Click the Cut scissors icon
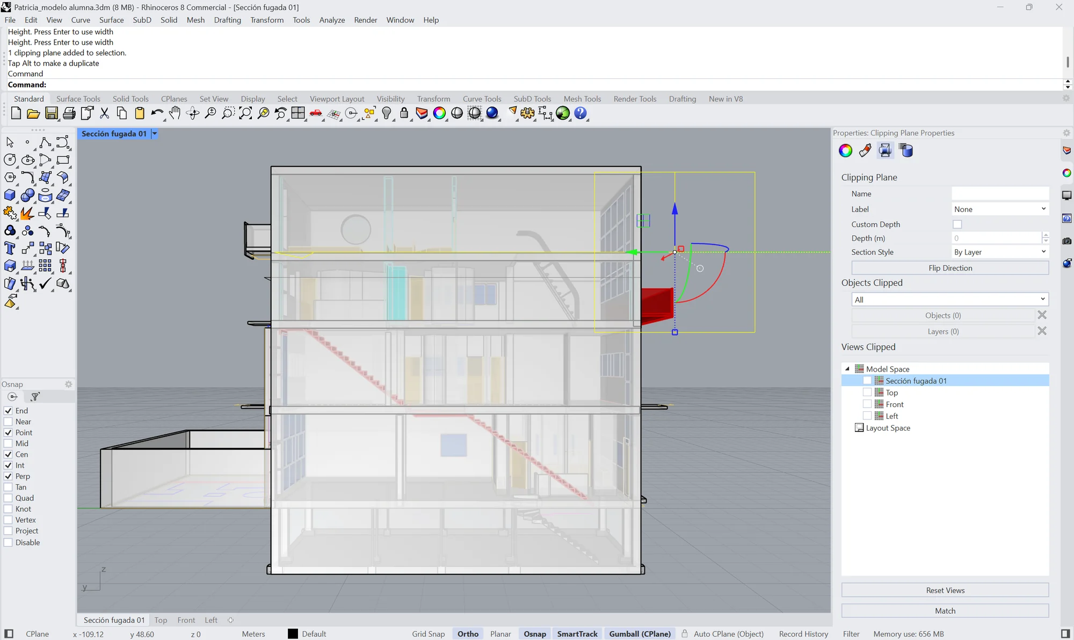The width and height of the screenshot is (1074, 640). [x=104, y=113]
